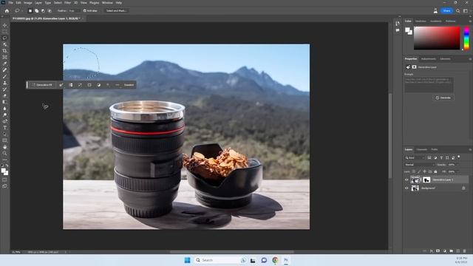Open the Filter menu

point(67,2)
